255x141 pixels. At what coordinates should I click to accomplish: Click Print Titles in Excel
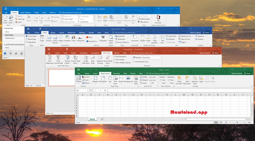pos(136,80)
